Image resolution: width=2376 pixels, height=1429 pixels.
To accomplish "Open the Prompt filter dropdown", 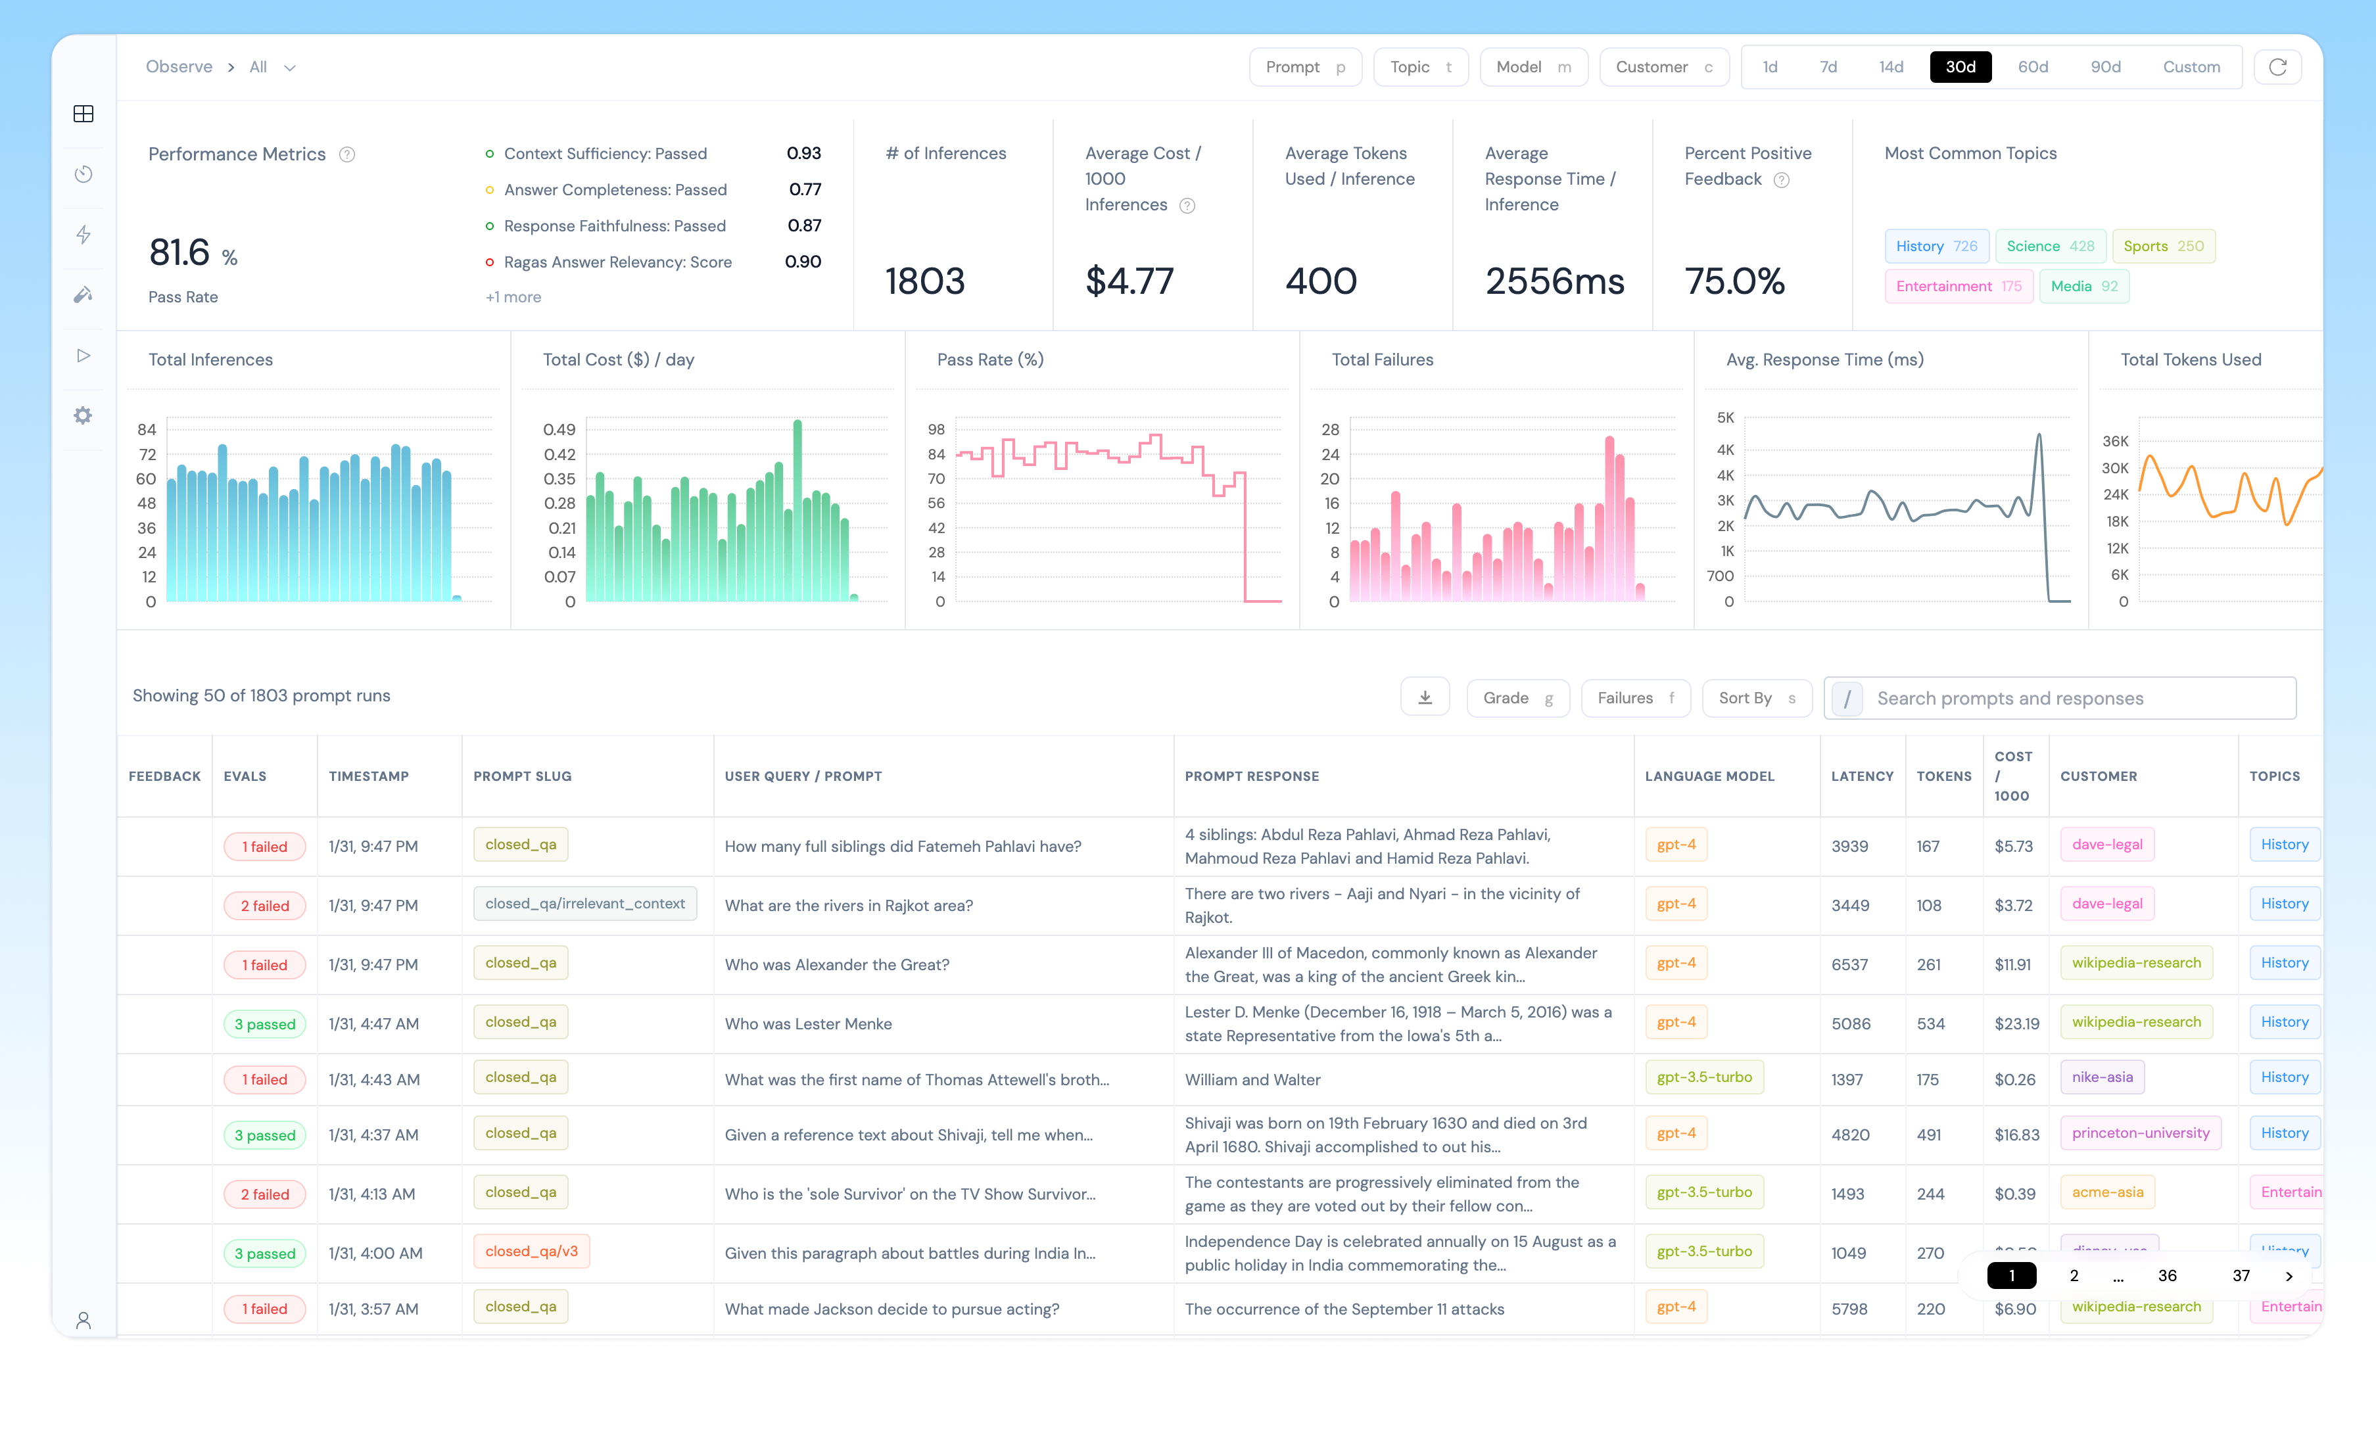I will tap(1304, 66).
